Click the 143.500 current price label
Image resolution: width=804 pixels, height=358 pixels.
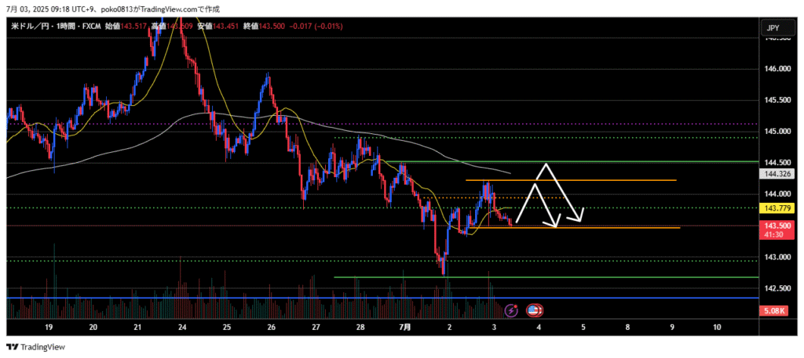[x=773, y=226]
